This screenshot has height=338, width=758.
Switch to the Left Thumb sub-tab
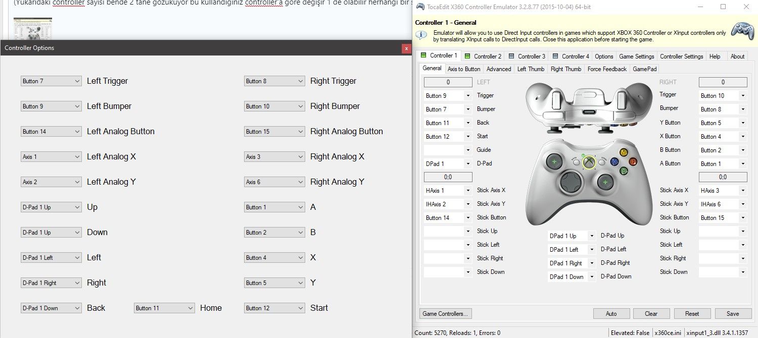tap(531, 69)
